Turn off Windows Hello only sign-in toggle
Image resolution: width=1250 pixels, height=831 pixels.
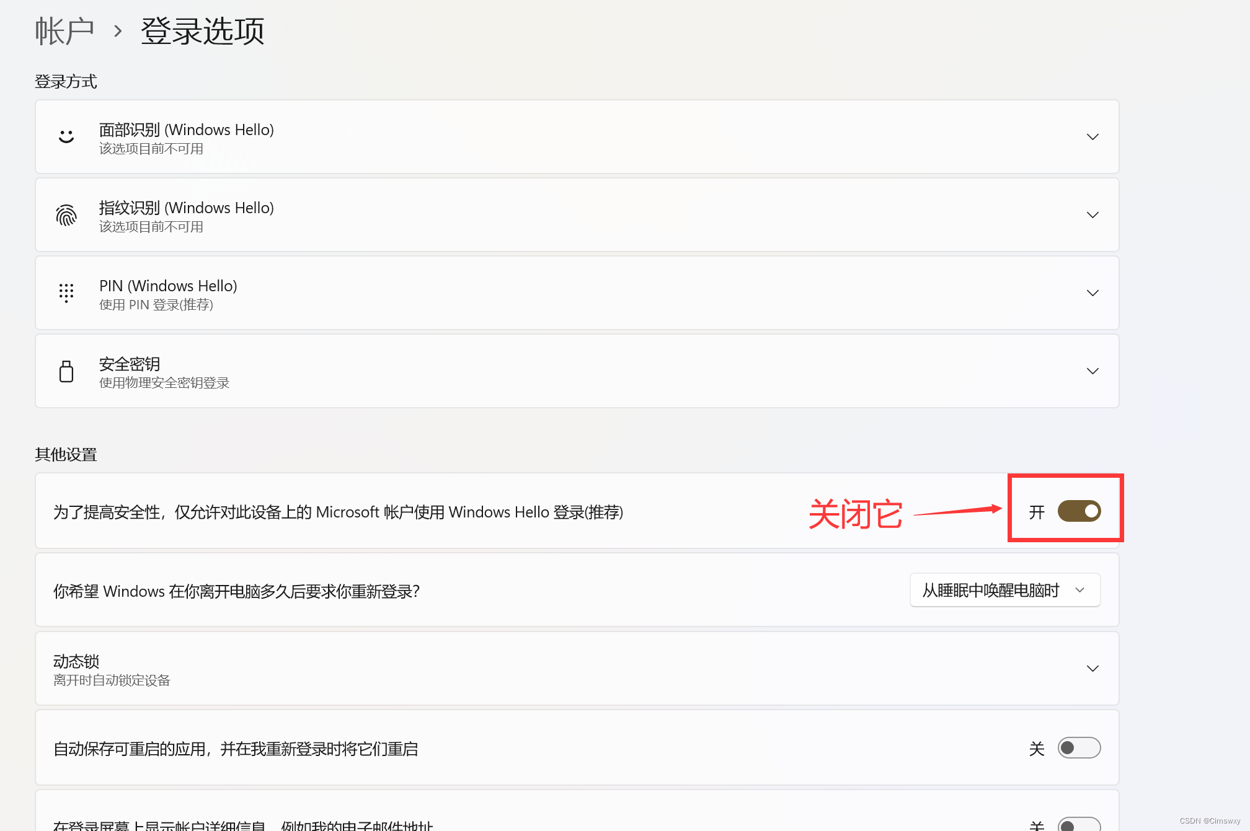[x=1079, y=511]
